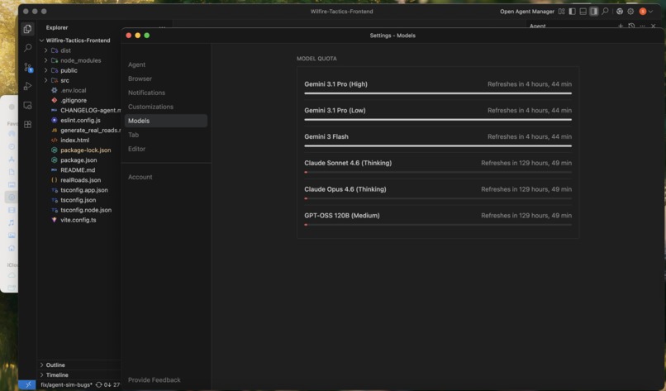Open Agent panel more actions ellipsis
This screenshot has height=391, width=666.
pos(642,26)
